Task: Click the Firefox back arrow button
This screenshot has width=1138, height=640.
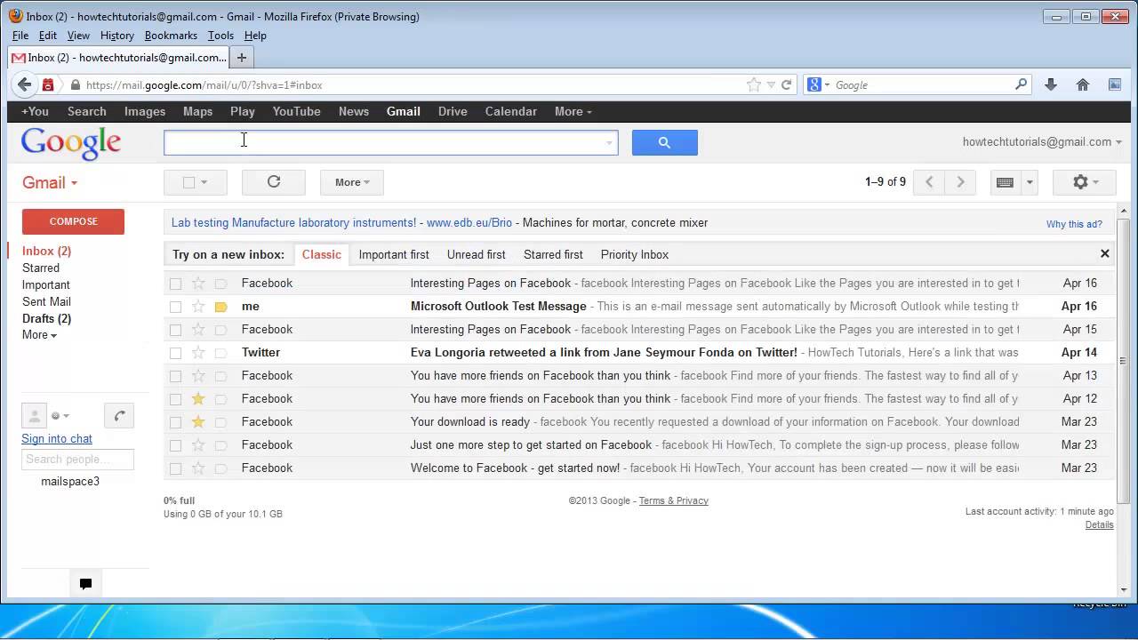Action: (24, 84)
